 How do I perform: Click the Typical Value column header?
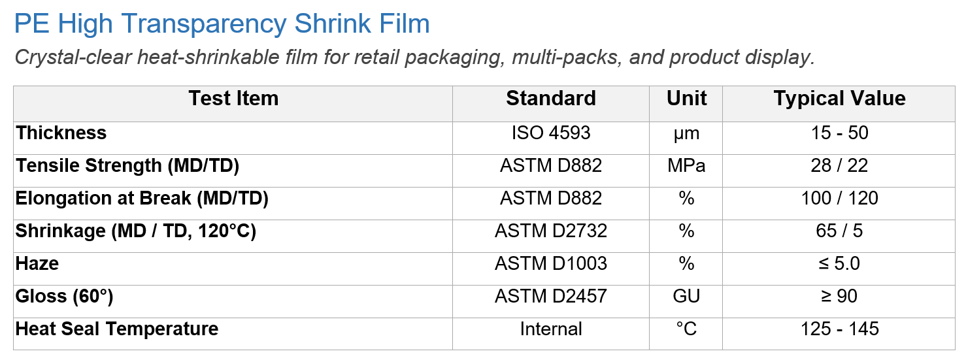(840, 99)
